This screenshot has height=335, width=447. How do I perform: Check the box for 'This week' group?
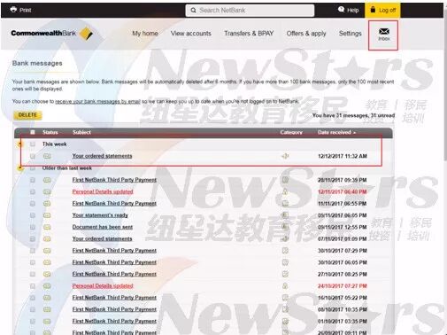[33, 144]
